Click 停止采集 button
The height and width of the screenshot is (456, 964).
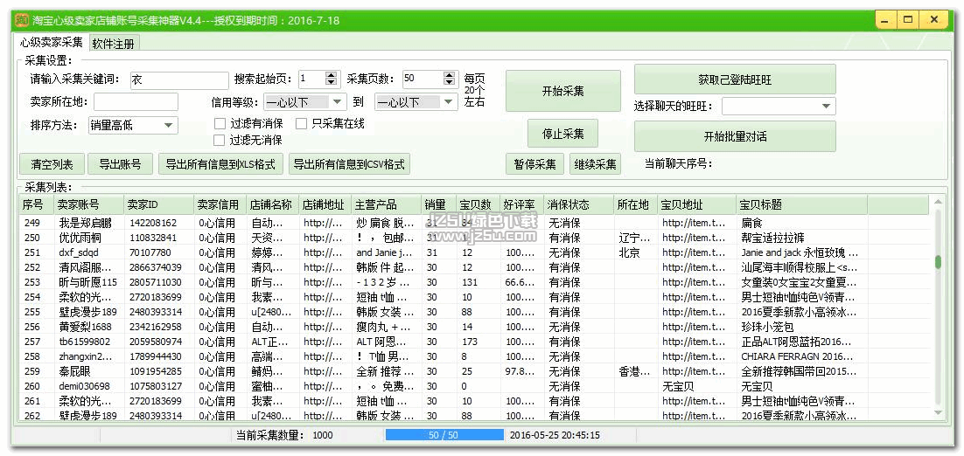562,134
